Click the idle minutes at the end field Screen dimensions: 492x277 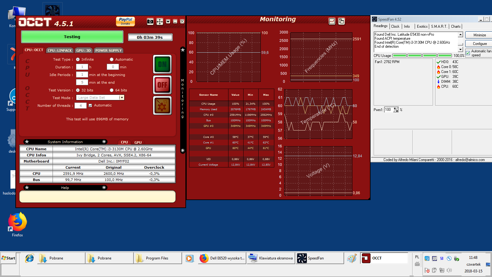tap(82, 82)
